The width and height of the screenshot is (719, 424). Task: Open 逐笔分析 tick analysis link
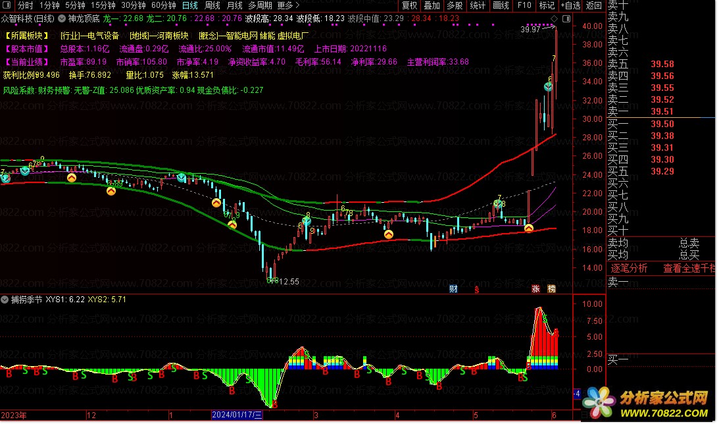click(x=629, y=269)
